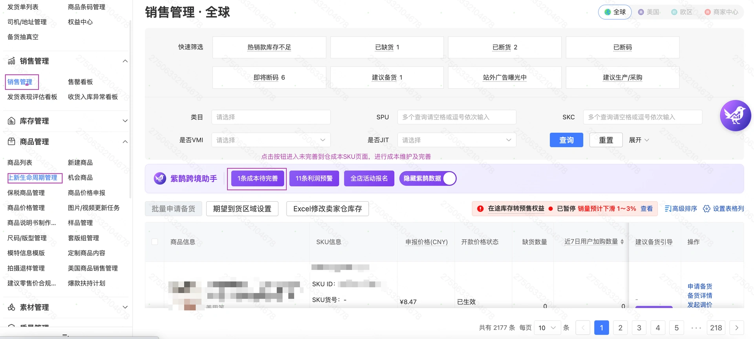Open 售罄看板 menu item

[x=81, y=82]
